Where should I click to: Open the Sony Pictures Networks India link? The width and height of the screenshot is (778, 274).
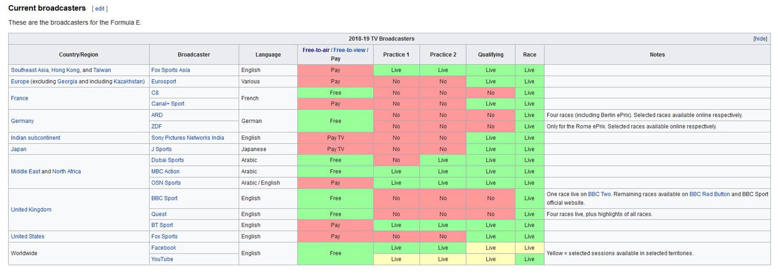[187, 138]
